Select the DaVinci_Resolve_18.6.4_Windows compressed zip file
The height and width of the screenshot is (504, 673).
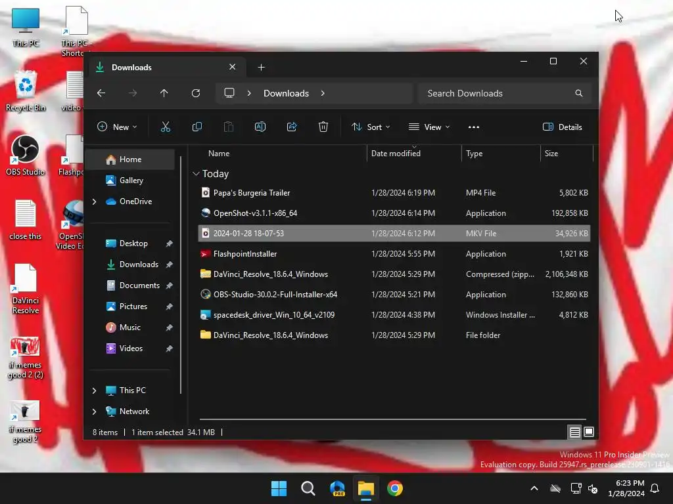point(394,274)
